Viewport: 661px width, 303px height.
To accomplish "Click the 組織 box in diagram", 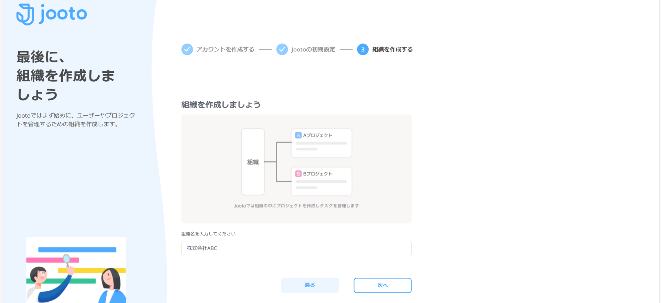I will click(x=253, y=162).
